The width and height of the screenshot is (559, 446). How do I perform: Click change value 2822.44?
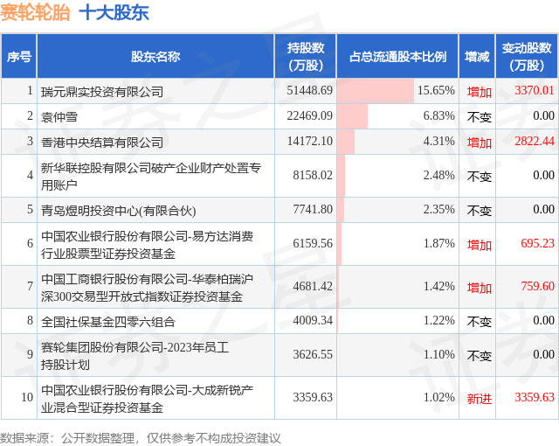coord(535,141)
